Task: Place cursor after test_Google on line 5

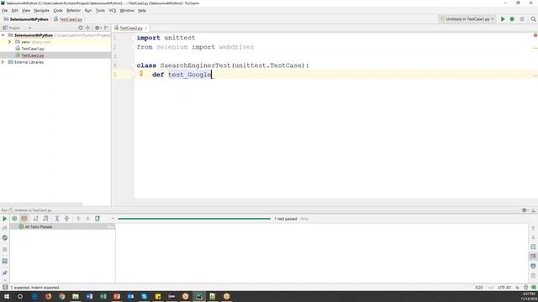Action: 211,75
